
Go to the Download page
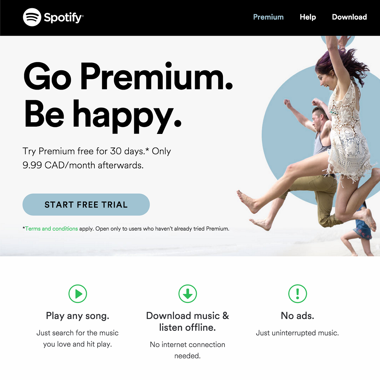pyautogui.click(x=349, y=17)
